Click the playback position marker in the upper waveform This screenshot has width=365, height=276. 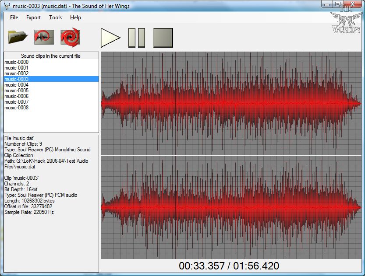[x=175, y=103]
